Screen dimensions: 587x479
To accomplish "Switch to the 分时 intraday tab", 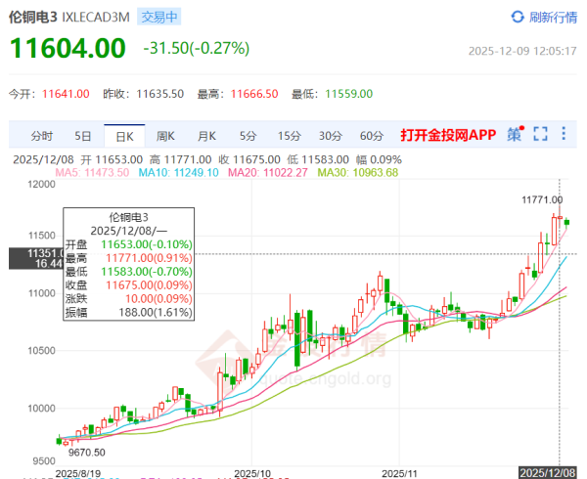I will point(41,136).
